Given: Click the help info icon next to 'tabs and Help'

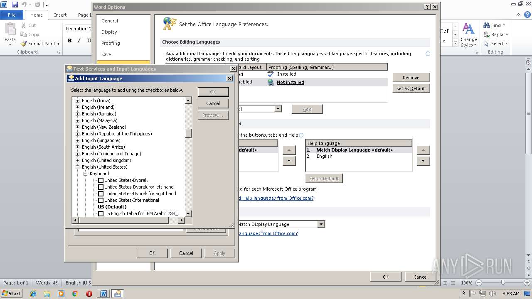Looking at the screenshot, I should coord(301,135).
